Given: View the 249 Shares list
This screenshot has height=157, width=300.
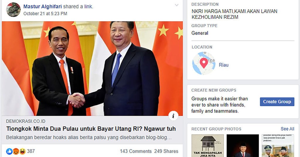Looking at the screenshot, I should [x=166, y=151].
